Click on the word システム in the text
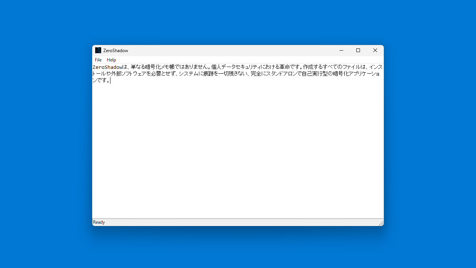 pos(189,74)
